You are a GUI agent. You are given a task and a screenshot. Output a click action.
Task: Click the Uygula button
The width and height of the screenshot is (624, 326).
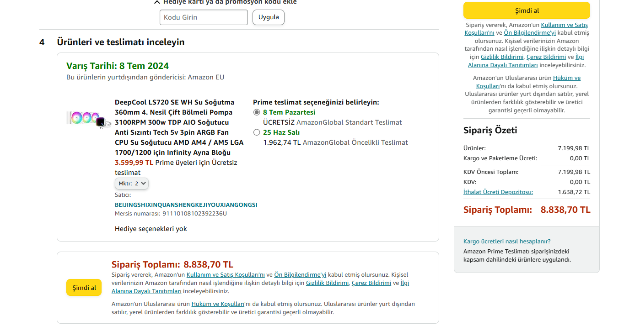[x=269, y=17]
